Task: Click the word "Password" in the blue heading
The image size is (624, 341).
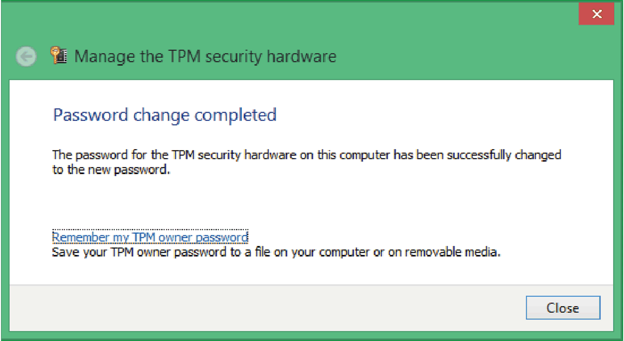Action: tap(91, 115)
